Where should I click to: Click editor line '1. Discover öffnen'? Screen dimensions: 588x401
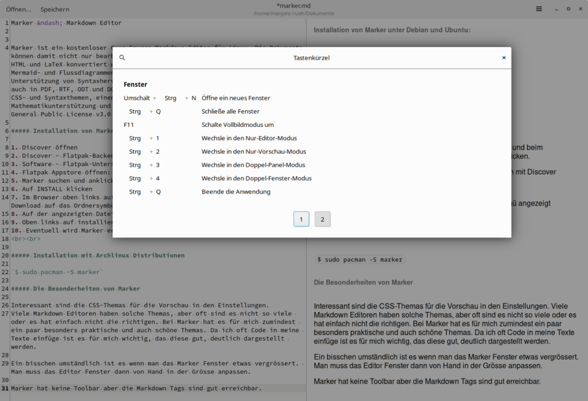click(44, 148)
